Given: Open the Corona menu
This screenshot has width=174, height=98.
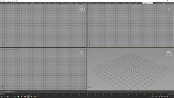Looking at the screenshot, I should click(x=124, y=3).
